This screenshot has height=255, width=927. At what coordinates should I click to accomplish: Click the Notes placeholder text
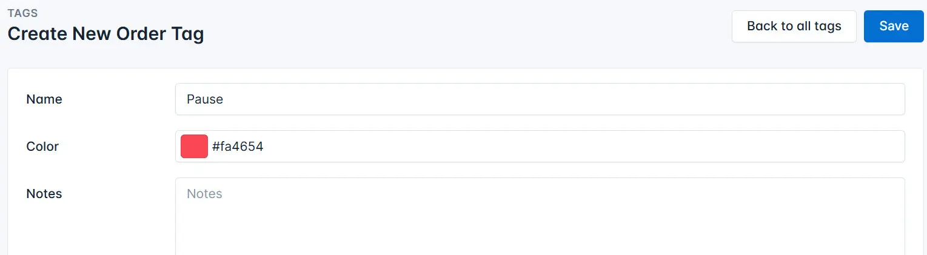(x=204, y=194)
